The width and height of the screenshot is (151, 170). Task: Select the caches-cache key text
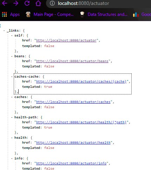click(x=26, y=77)
